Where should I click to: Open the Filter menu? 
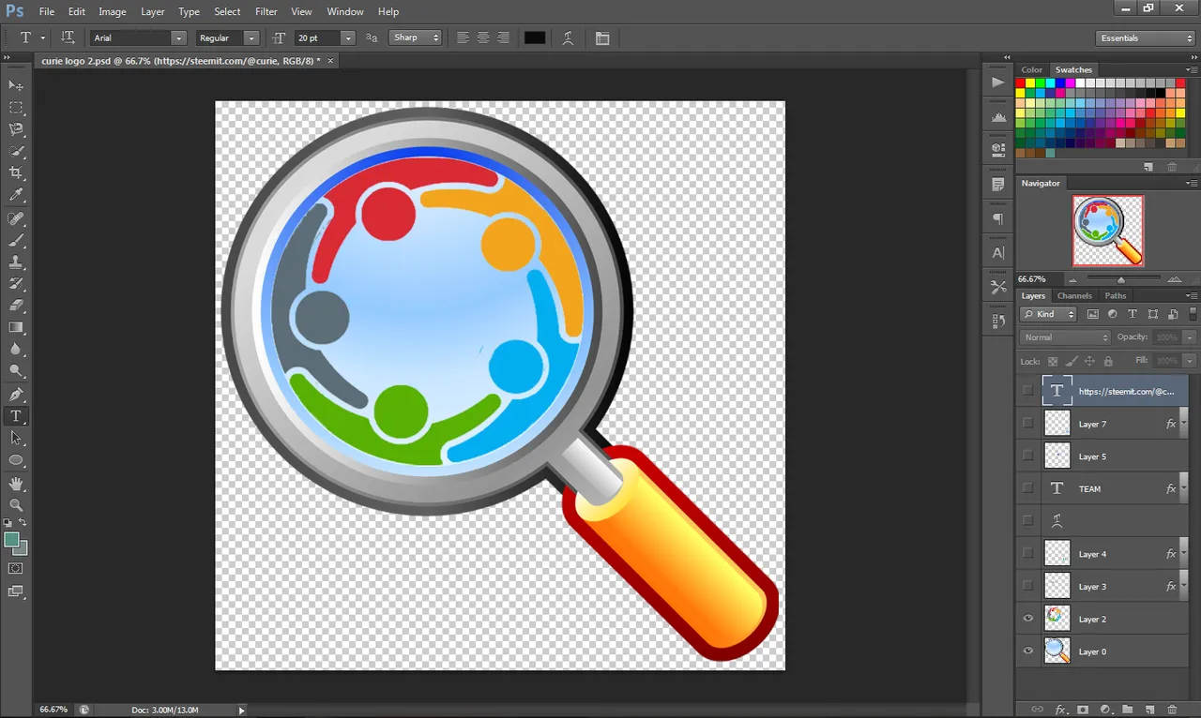click(266, 11)
